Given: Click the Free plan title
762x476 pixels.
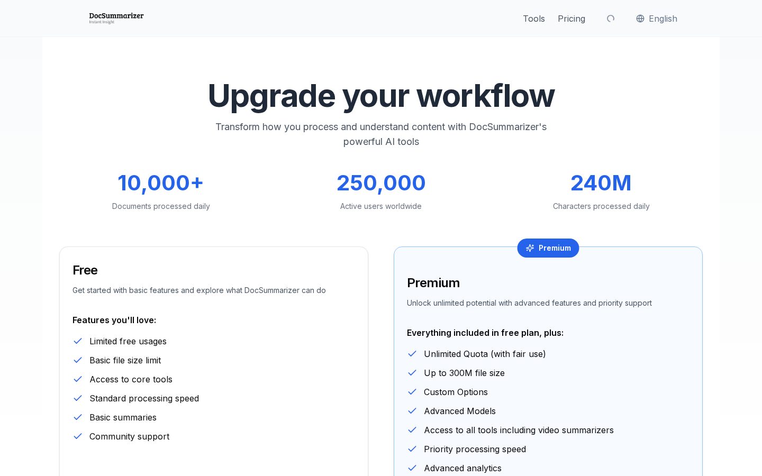Looking at the screenshot, I should 85,270.
